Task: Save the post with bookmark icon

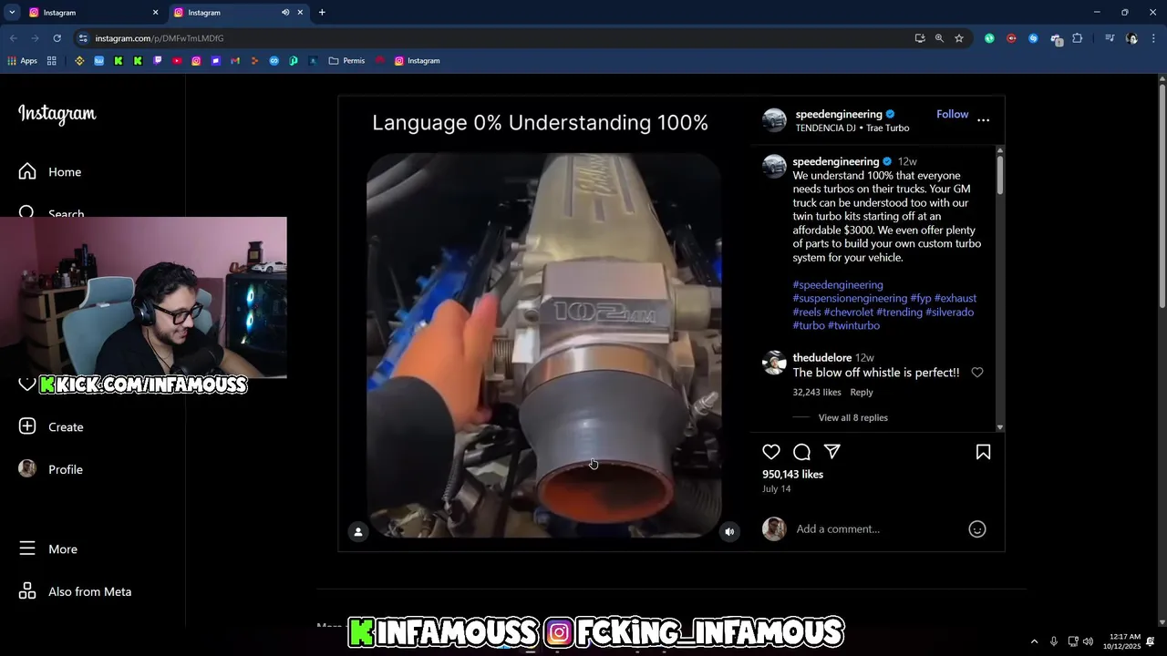Action: (x=983, y=452)
